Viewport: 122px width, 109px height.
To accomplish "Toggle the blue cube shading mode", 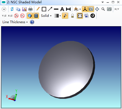I will click(x=30, y=16).
